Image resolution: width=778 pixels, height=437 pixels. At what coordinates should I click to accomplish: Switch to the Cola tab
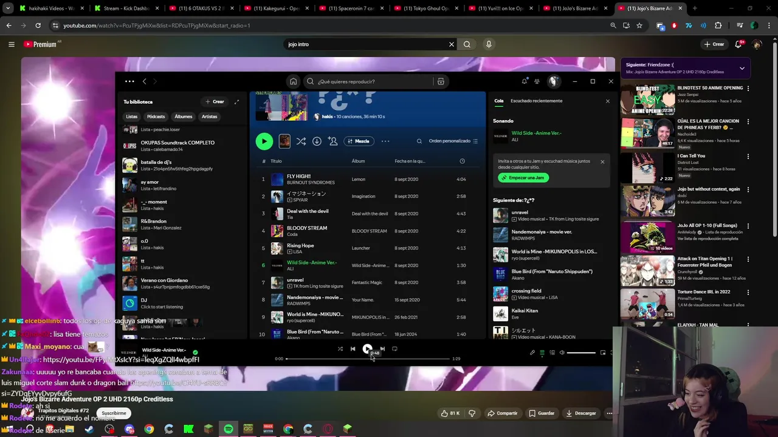coord(499,101)
